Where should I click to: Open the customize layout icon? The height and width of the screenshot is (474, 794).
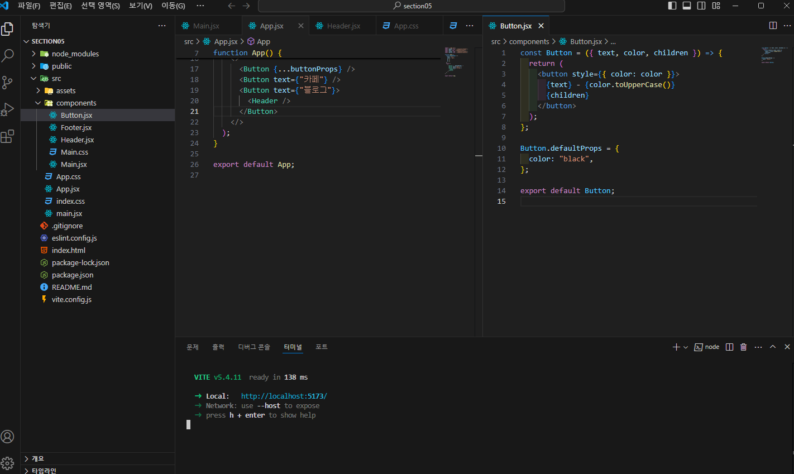pos(716,6)
